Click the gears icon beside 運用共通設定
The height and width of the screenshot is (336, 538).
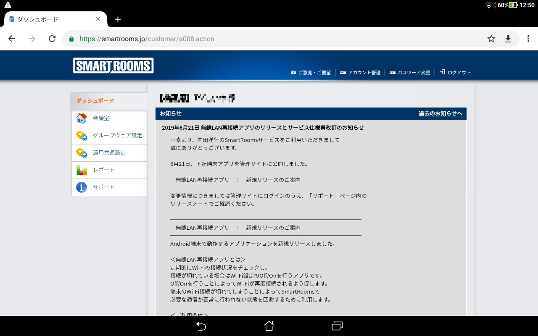[82, 153]
